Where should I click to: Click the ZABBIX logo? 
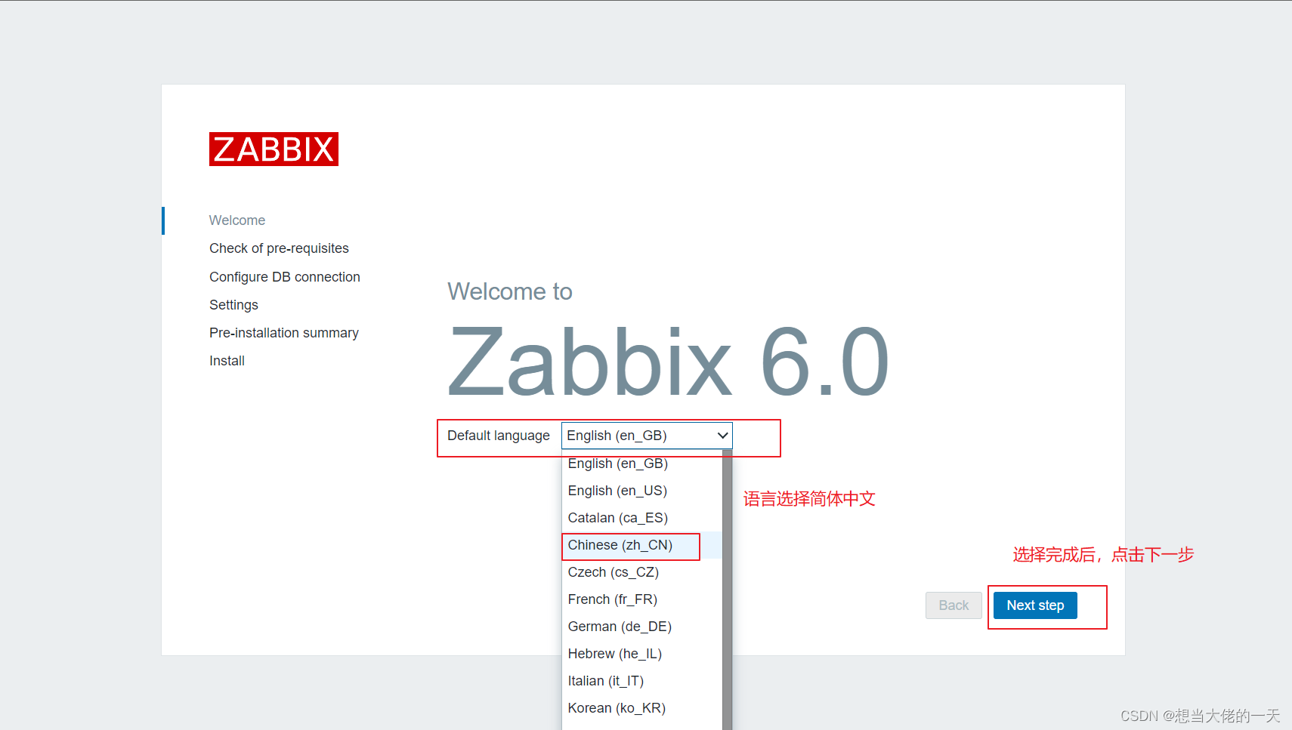point(274,149)
